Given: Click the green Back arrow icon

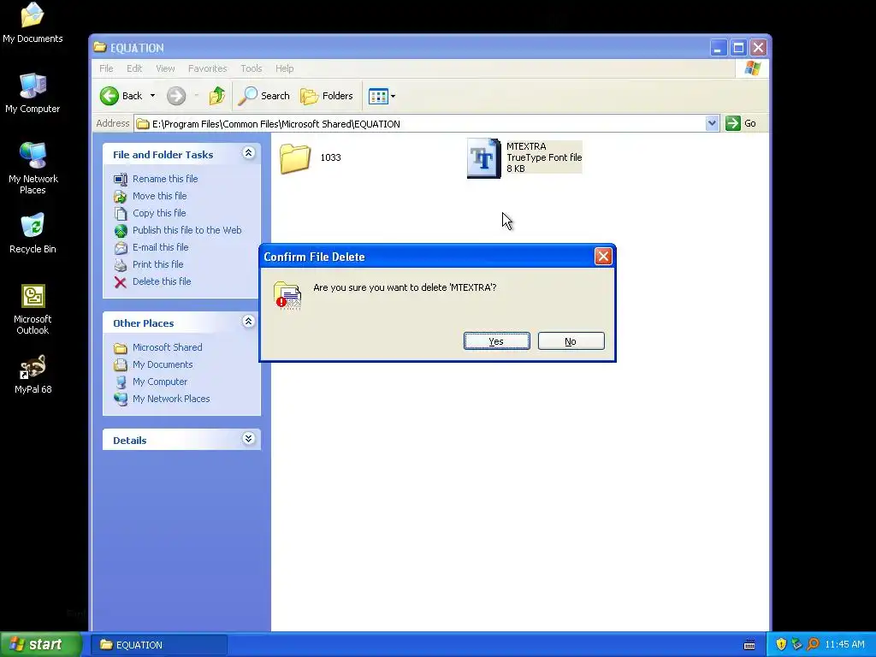Looking at the screenshot, I should click(109, 96).
